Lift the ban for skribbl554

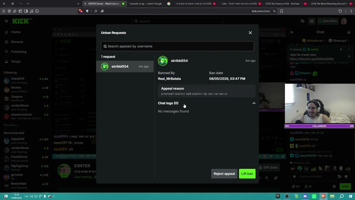247,174
